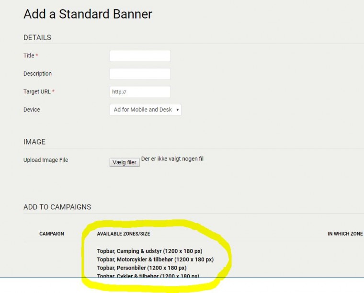The height and width of the screenshot is (293, 364).
Task: Click the 'Der er ikke valgt nogen fil' text
Action: [172, 159]
